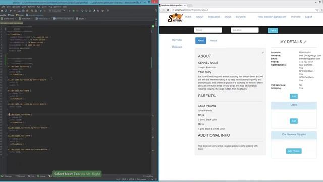Image resolution: width=323 pixels, height=182 pixels.
Task: Click the UTF-8 encoding status item
Action: click(x=132, y=179)
